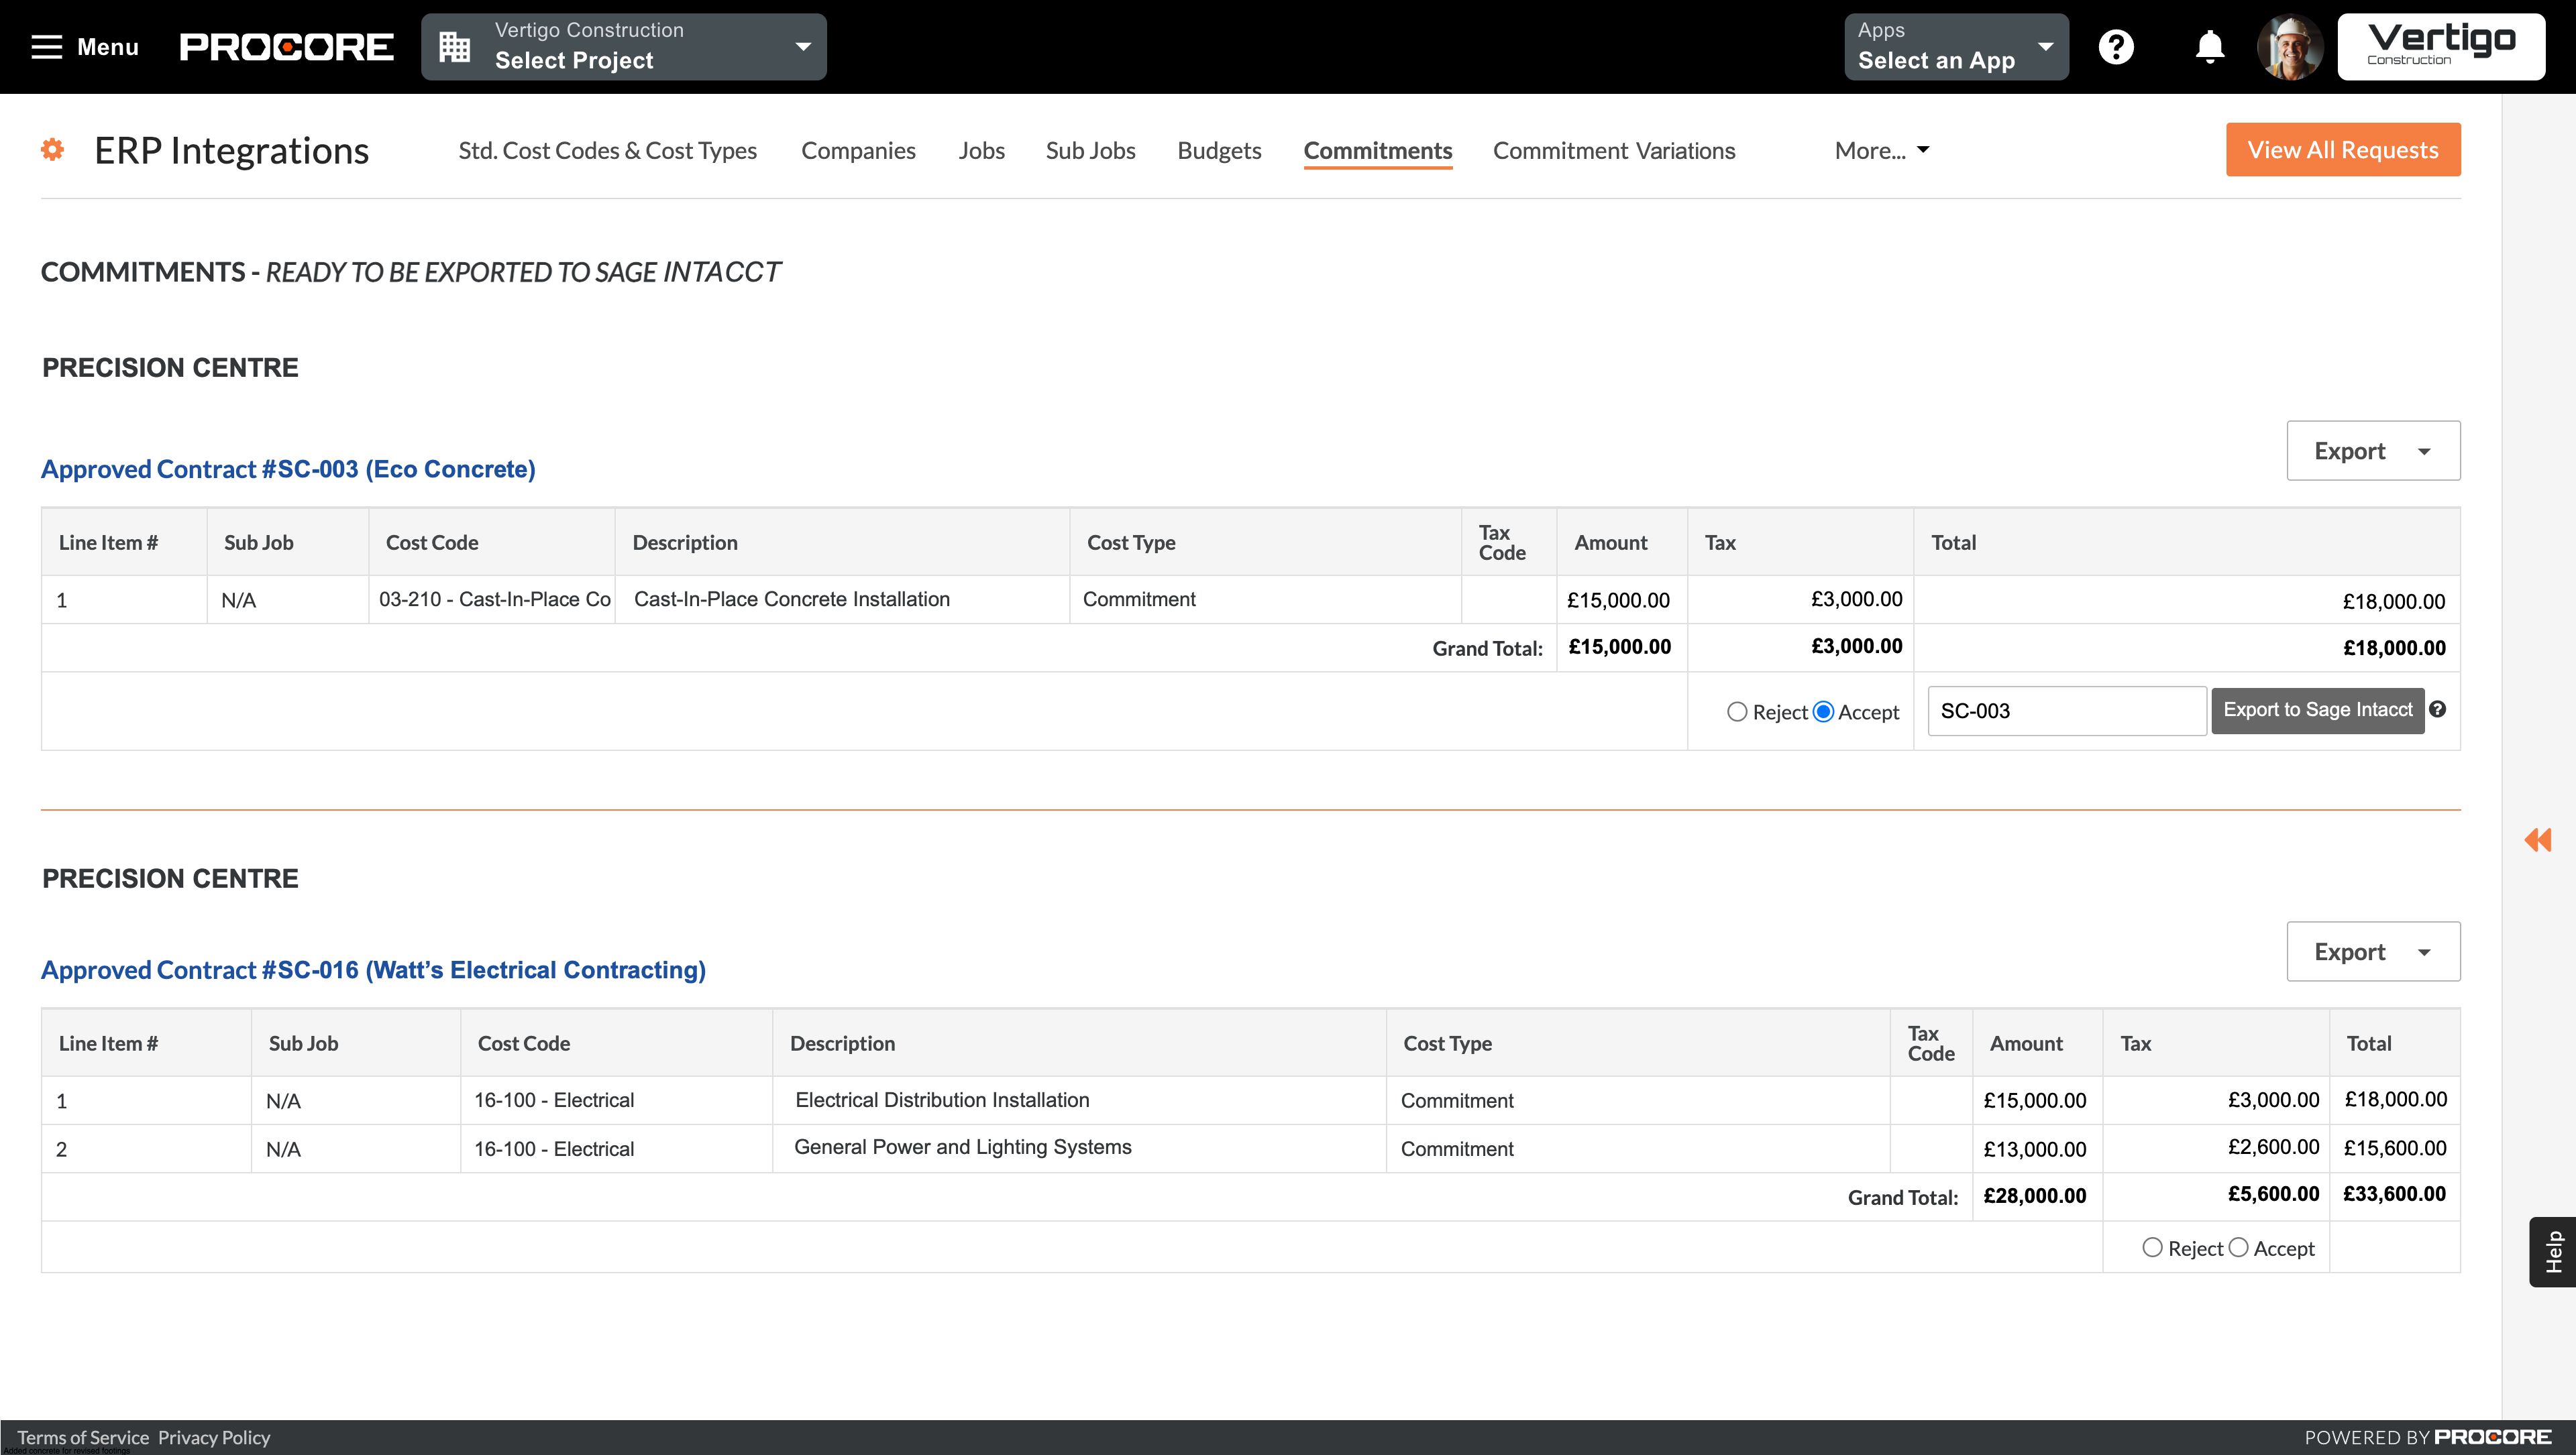Open help via the question mark icon
The height and width of the screenshot is (1455, 2576).
pyautogui.click(x=2116, y=46)
